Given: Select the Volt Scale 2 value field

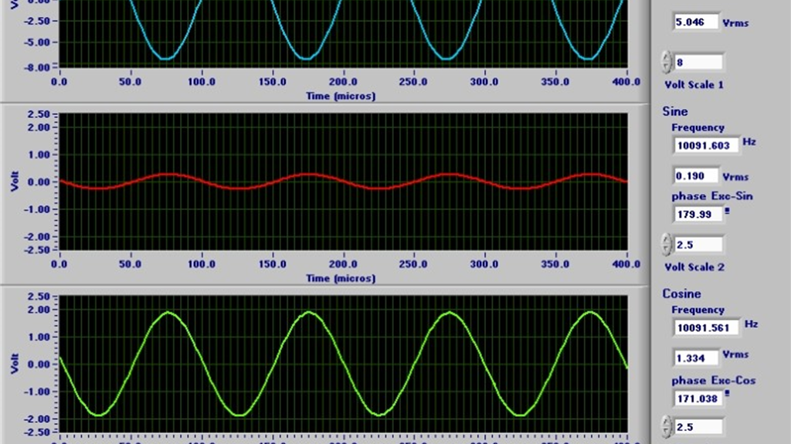Looking at the screenshot, I should (699, 245).
